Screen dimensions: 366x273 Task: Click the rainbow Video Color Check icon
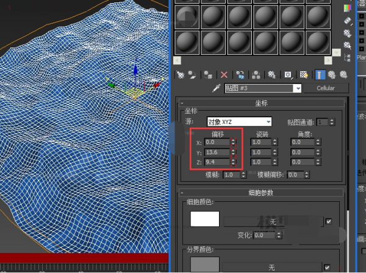click(x=347, y=8)
